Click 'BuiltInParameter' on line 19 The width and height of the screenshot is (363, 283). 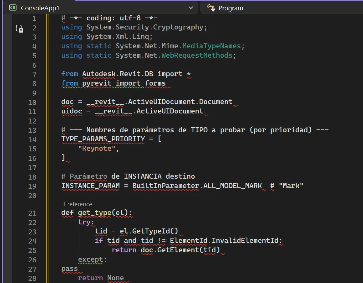tap(166, 186)
